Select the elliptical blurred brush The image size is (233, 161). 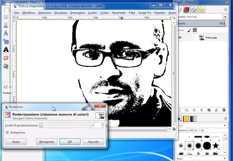pos(207,137)
